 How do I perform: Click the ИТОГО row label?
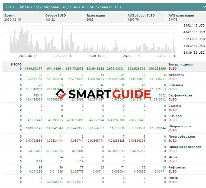pyautogui.click(x=16, y=64)
